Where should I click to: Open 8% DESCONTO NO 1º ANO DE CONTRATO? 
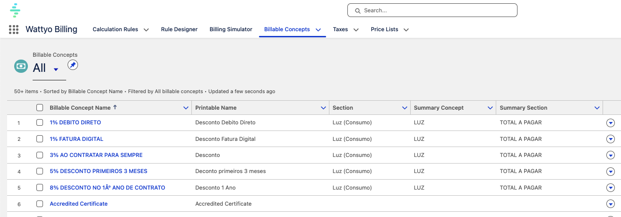coord(107,188)
